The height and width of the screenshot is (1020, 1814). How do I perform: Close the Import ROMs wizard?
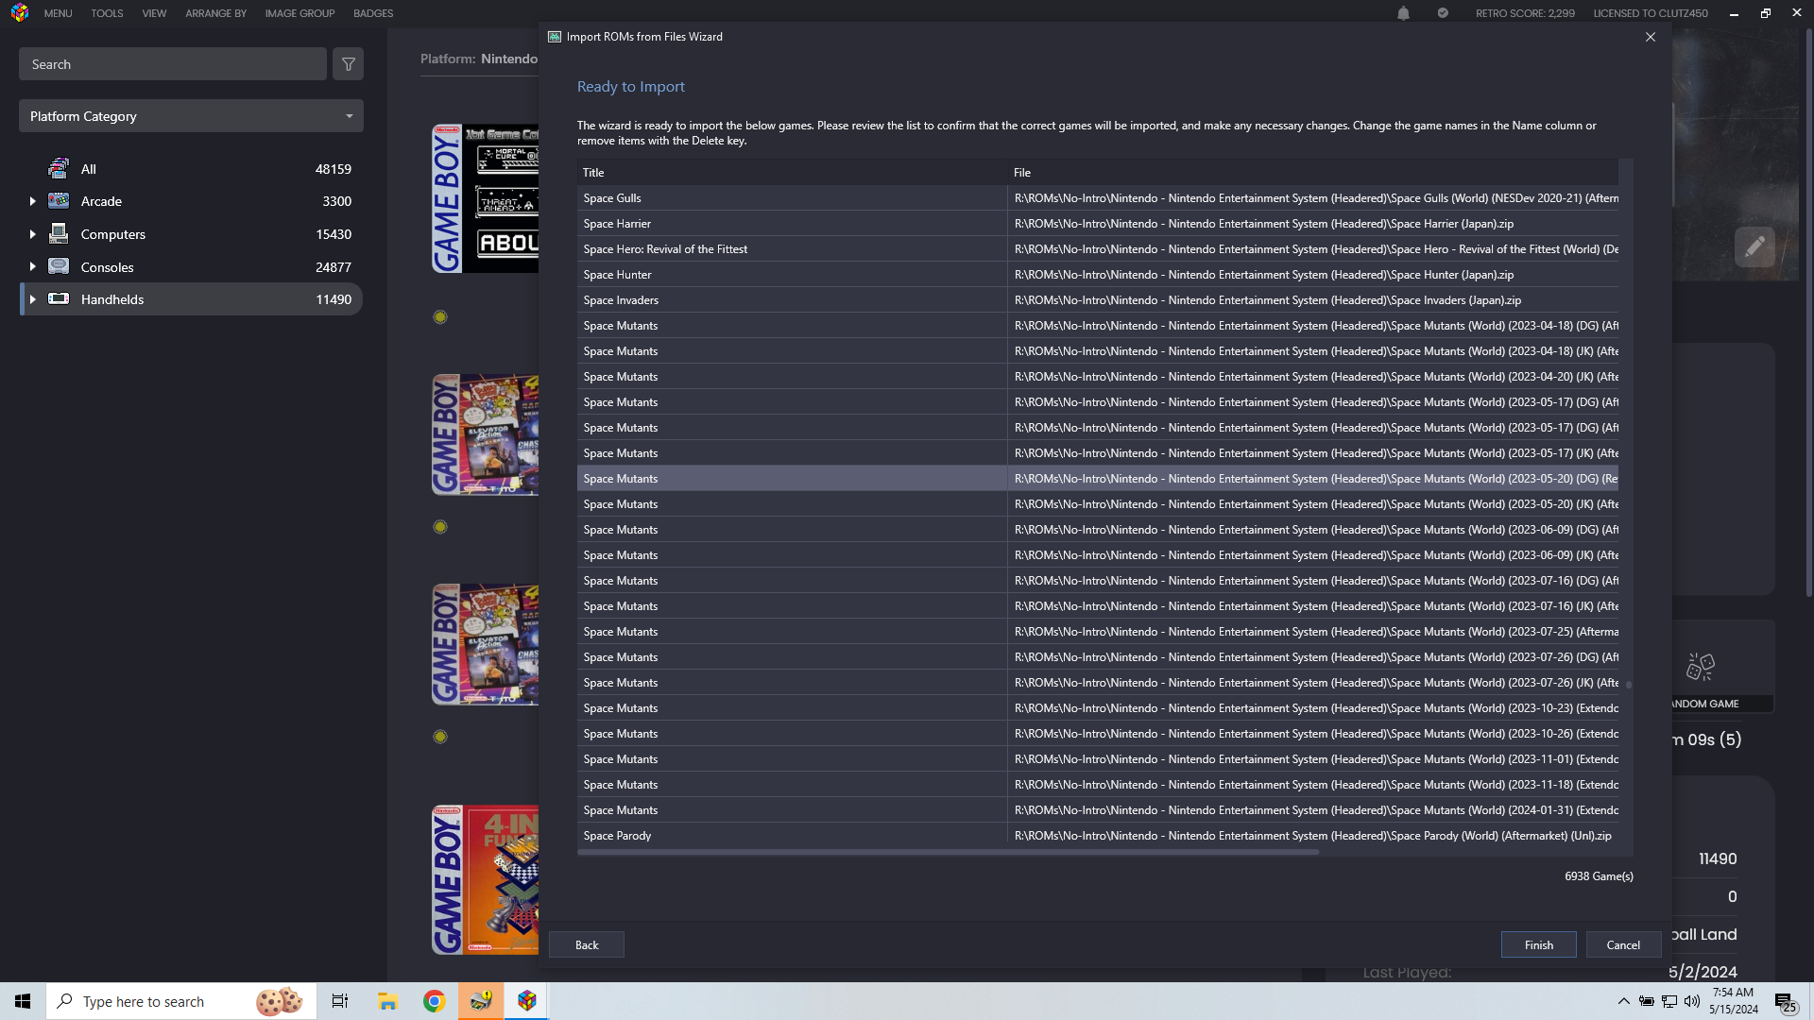click(1651, 37)
